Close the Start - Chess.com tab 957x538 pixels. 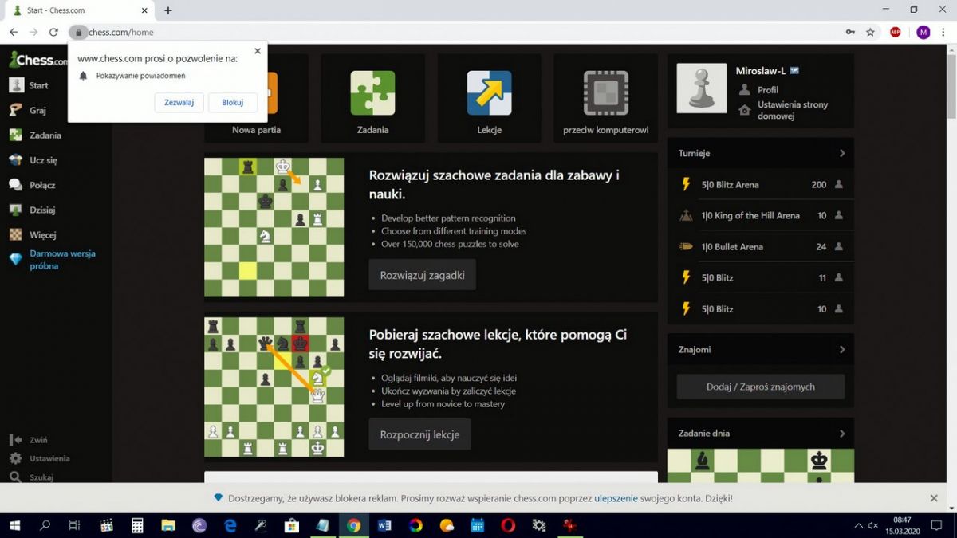click(x=144, y=10)
